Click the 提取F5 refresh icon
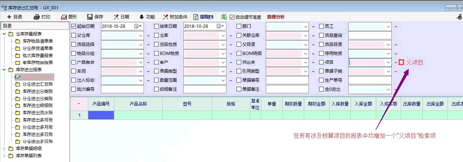 pyautogui.click(x=196, y=17)
